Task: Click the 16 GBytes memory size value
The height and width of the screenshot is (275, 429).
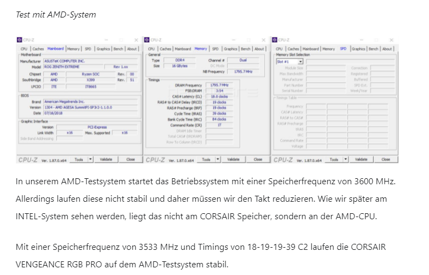Action: tap(179, 66)
